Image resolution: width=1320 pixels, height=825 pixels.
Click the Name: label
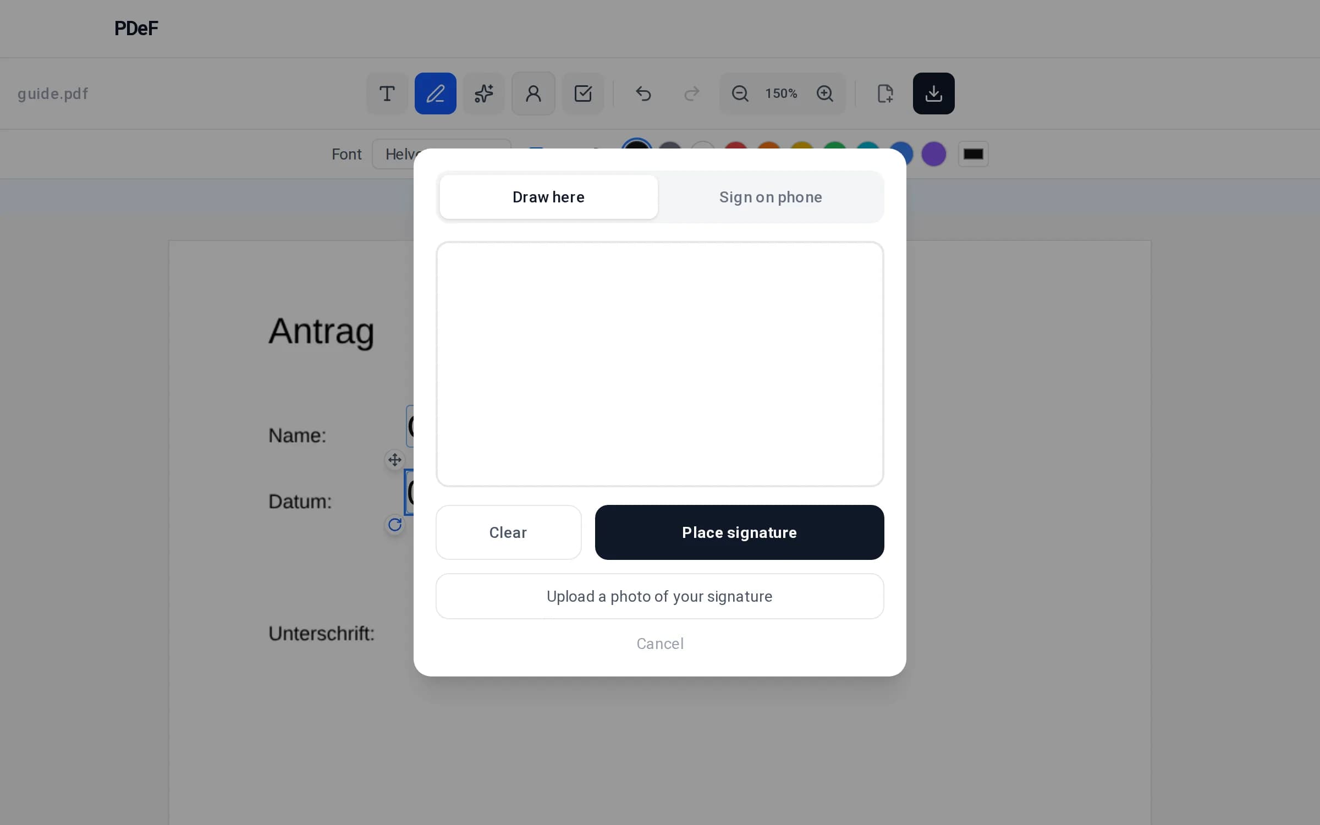[297, 436]
